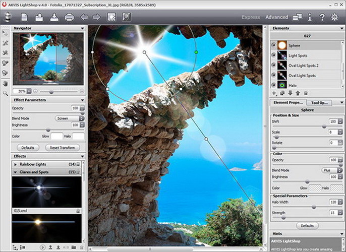
Task: Open the Element Properties tab
Action: [x=288, y=102]
